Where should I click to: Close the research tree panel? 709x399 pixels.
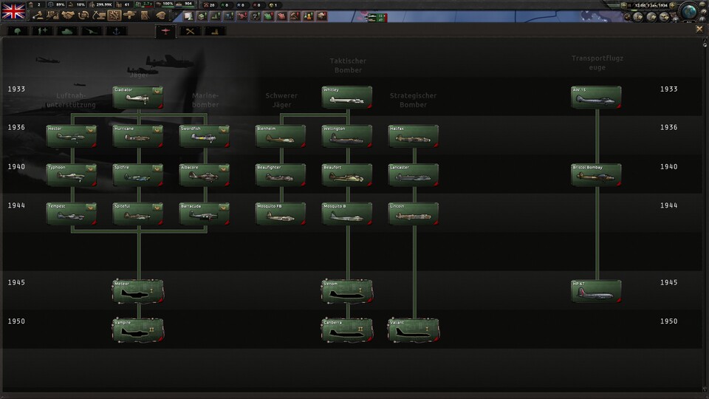click(x=699, y=29)
